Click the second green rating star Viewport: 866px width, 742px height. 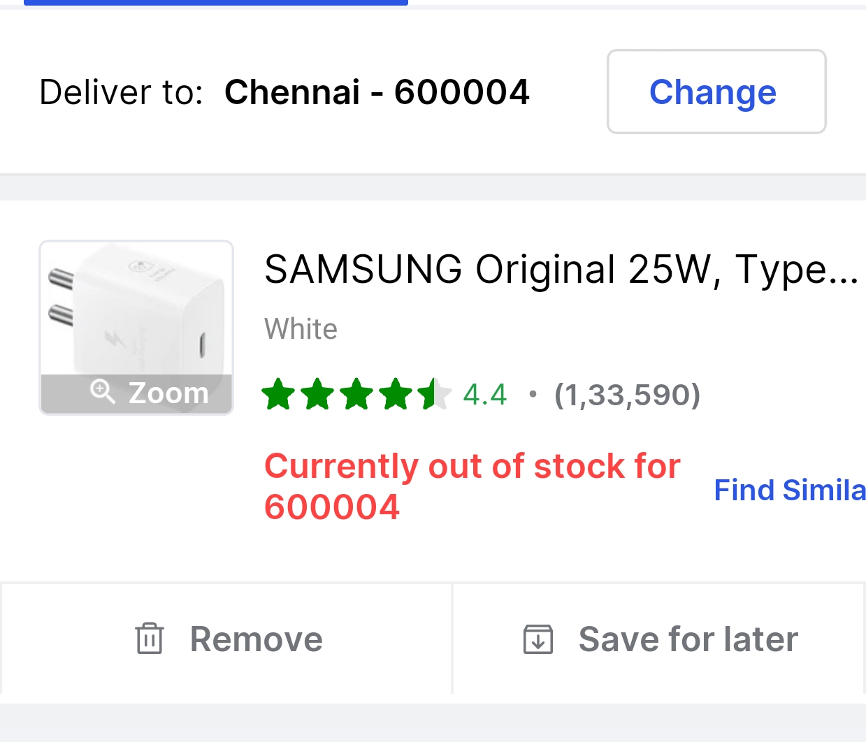click(317, 394)
